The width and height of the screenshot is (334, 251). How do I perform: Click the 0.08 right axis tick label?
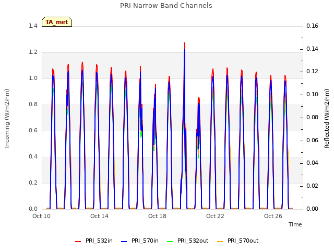click(312, 117)
